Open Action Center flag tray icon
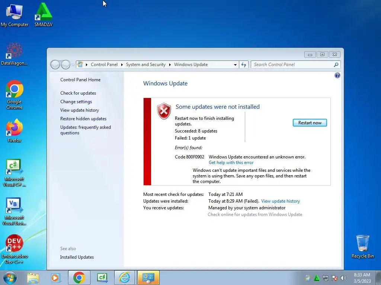This screenshot has height=285, width=381. click(334, 278)
